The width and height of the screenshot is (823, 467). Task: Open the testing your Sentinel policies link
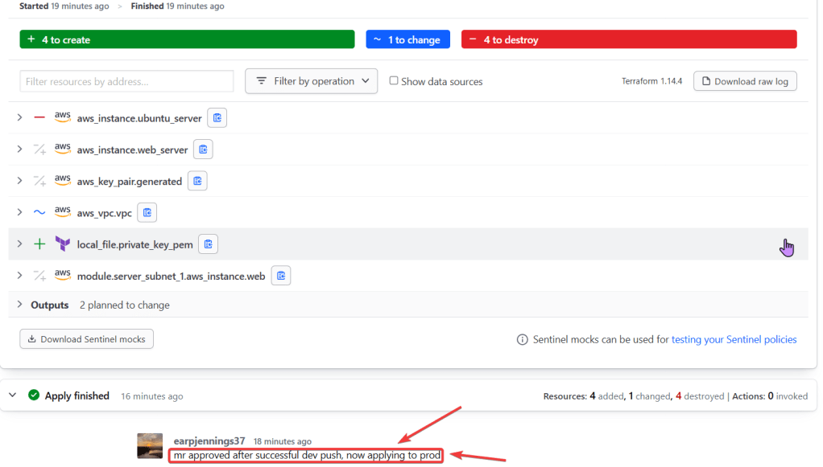(734, 339)
